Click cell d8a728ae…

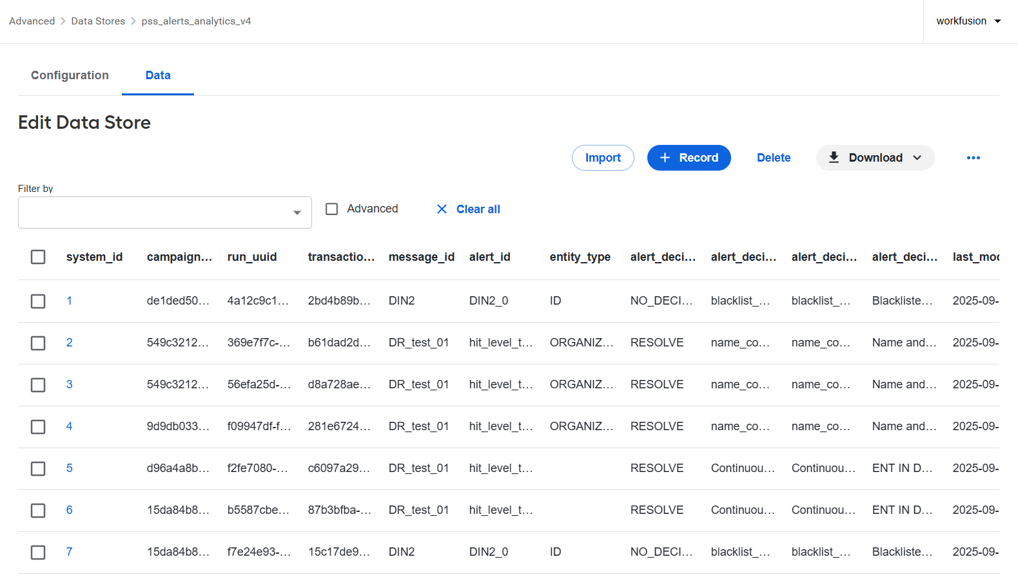pos(339,384)
